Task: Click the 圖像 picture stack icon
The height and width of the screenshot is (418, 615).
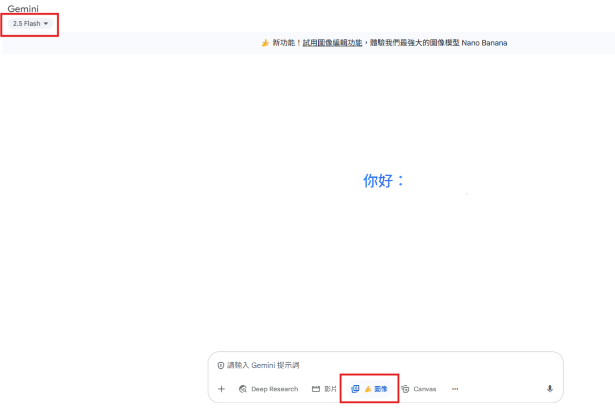Action: [x=355, y=389]
